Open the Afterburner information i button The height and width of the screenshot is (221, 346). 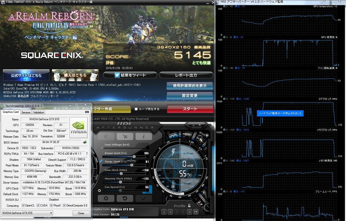[143, 137]
